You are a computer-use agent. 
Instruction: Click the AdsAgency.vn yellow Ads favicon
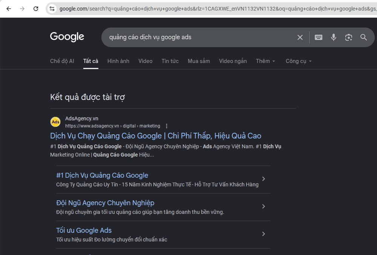55,122
